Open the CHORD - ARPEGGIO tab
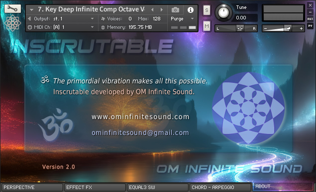316x192 pixels. point(220,188)
